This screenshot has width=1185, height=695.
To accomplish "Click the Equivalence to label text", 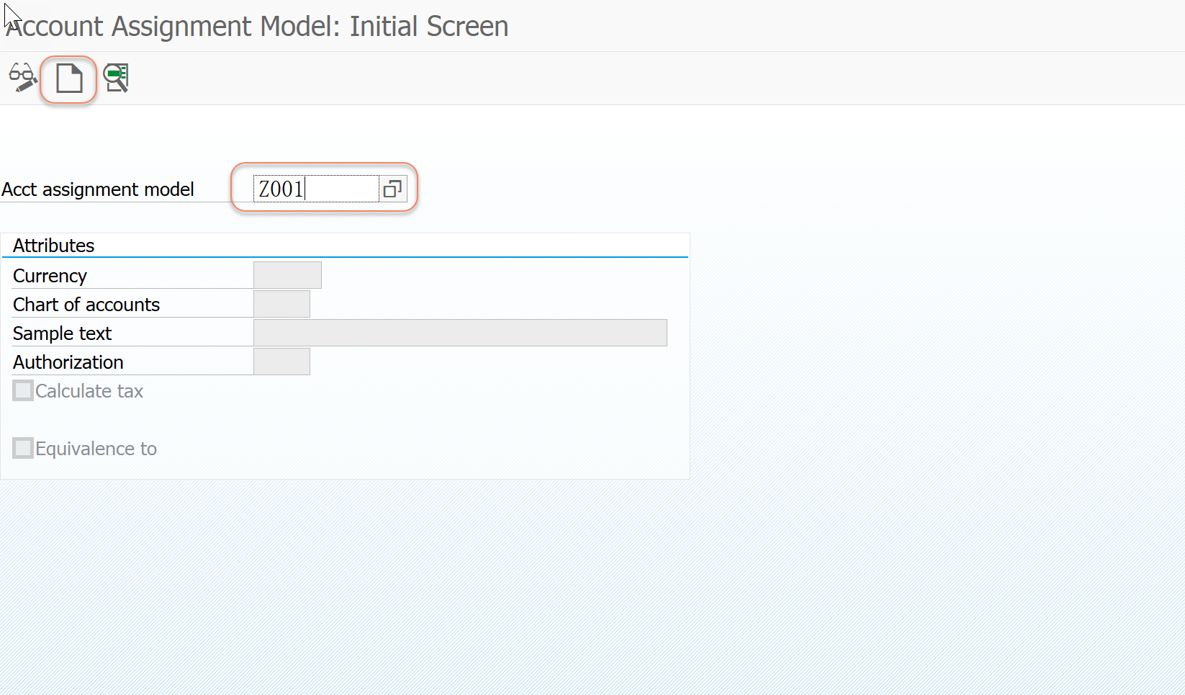I will coord(96,449).
